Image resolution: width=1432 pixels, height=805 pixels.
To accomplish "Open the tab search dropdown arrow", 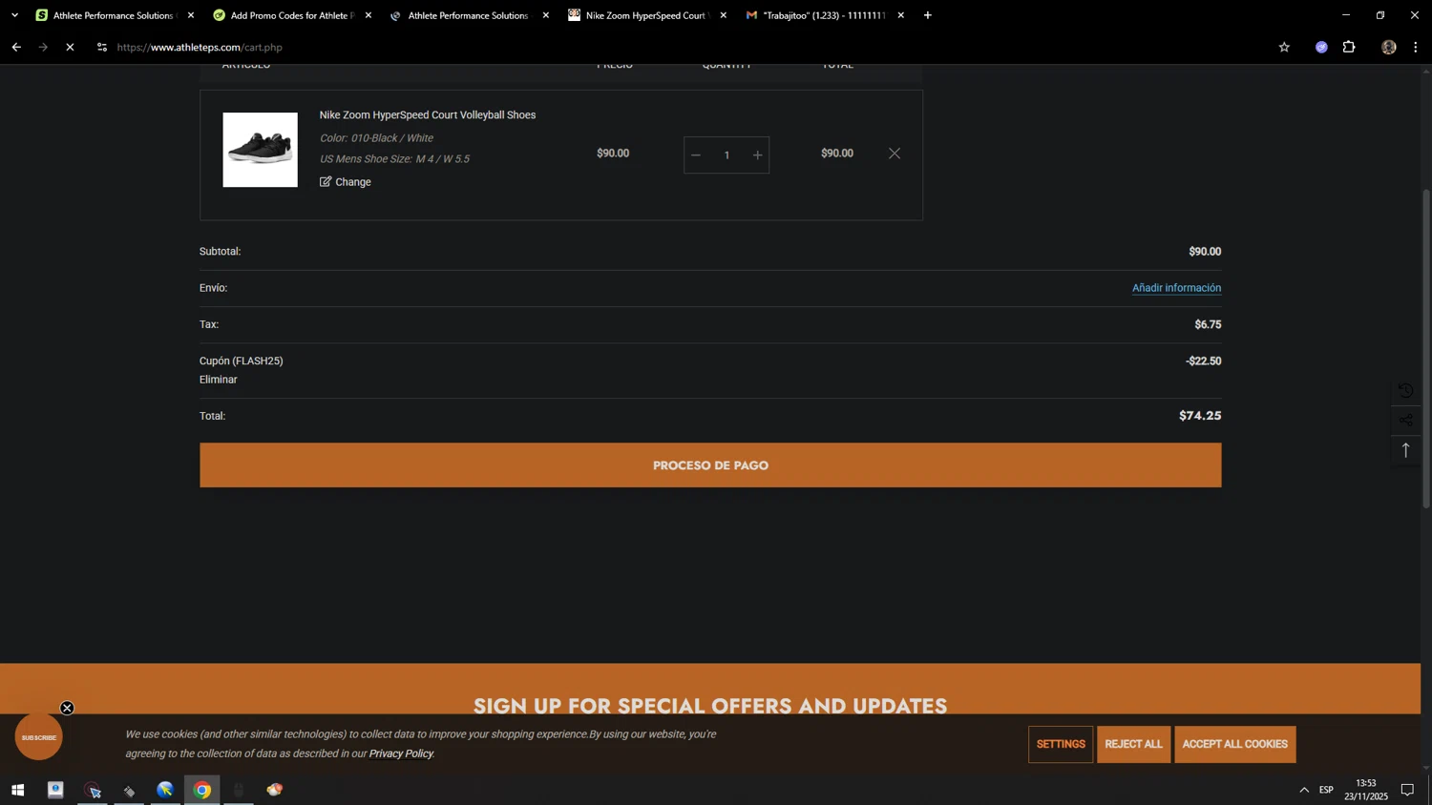I will click(x=14, y=15).
